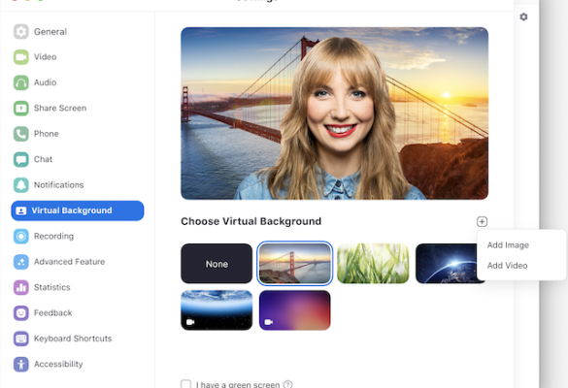
Task: Open the Statistics settings tab
Action: (78, 287)
